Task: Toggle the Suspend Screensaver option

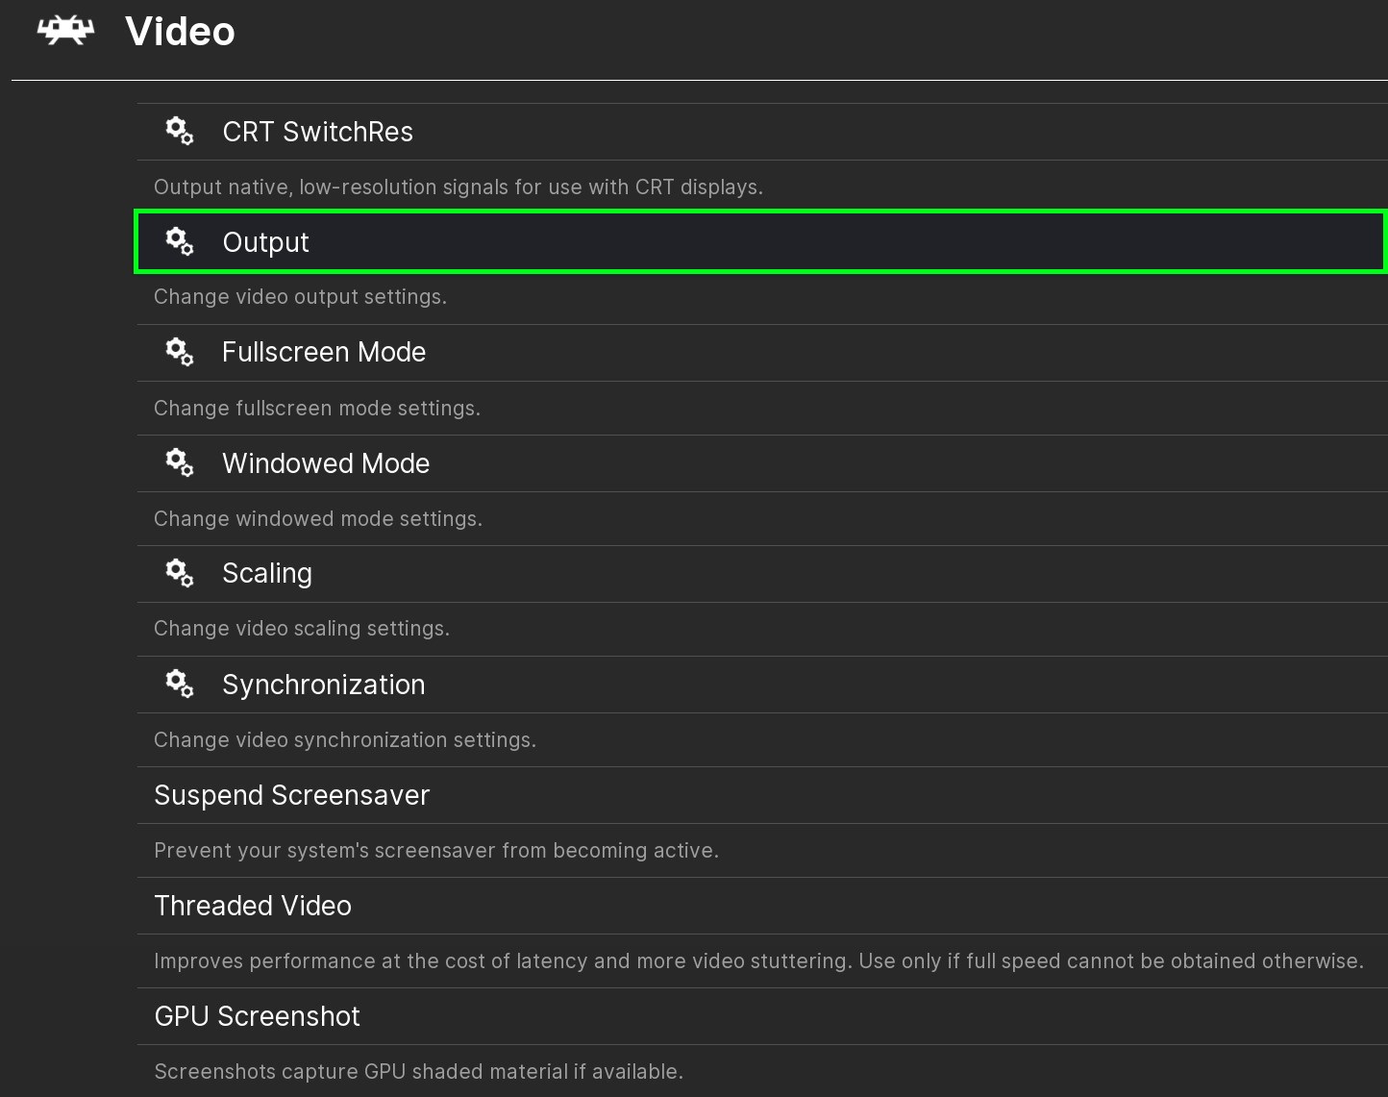Action: click(291, 795)
